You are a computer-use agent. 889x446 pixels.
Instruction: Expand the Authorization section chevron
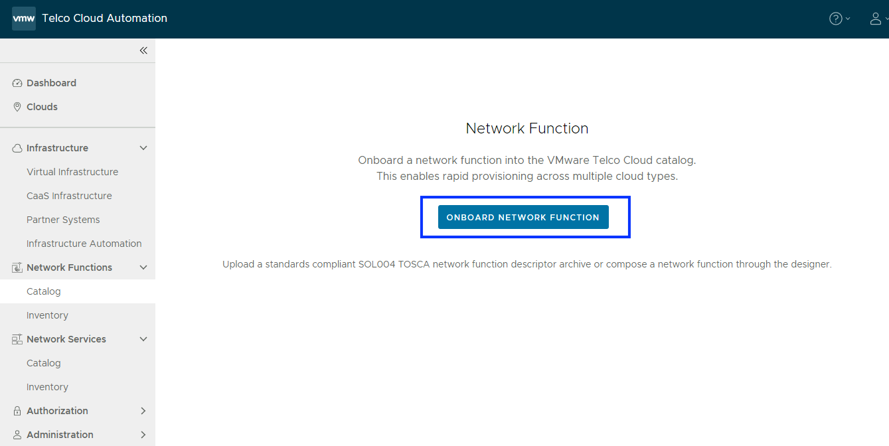point(143,411)
